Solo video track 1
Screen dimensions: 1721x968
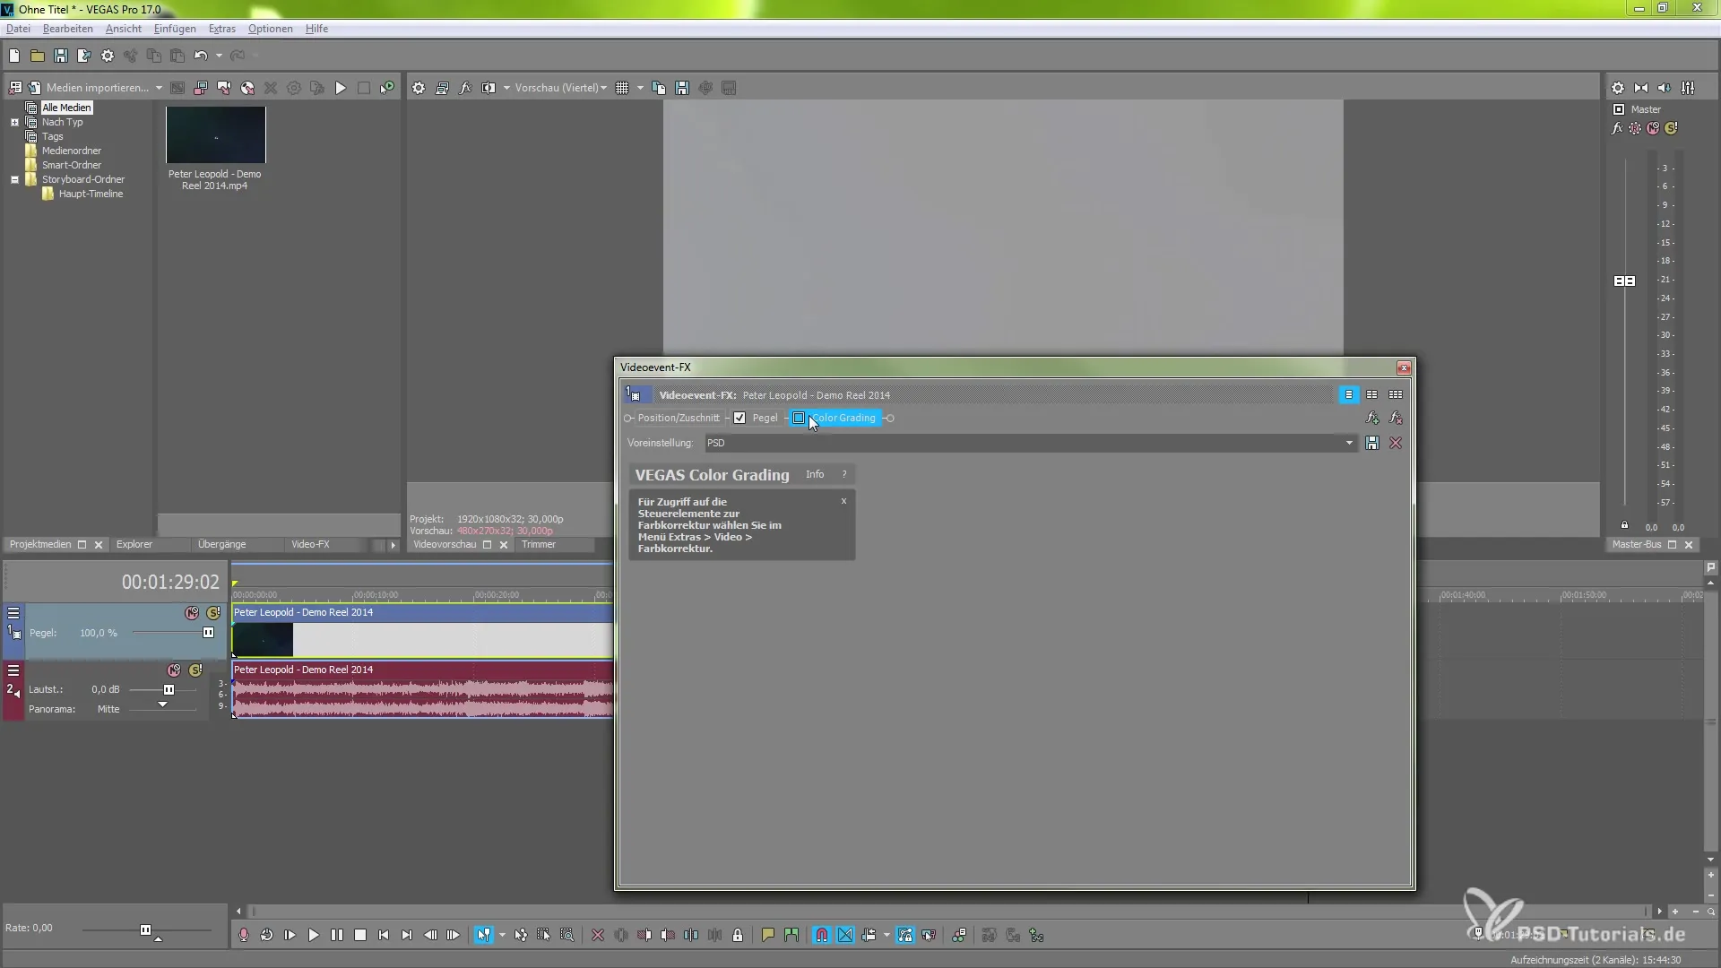click(x=213, y=613)
